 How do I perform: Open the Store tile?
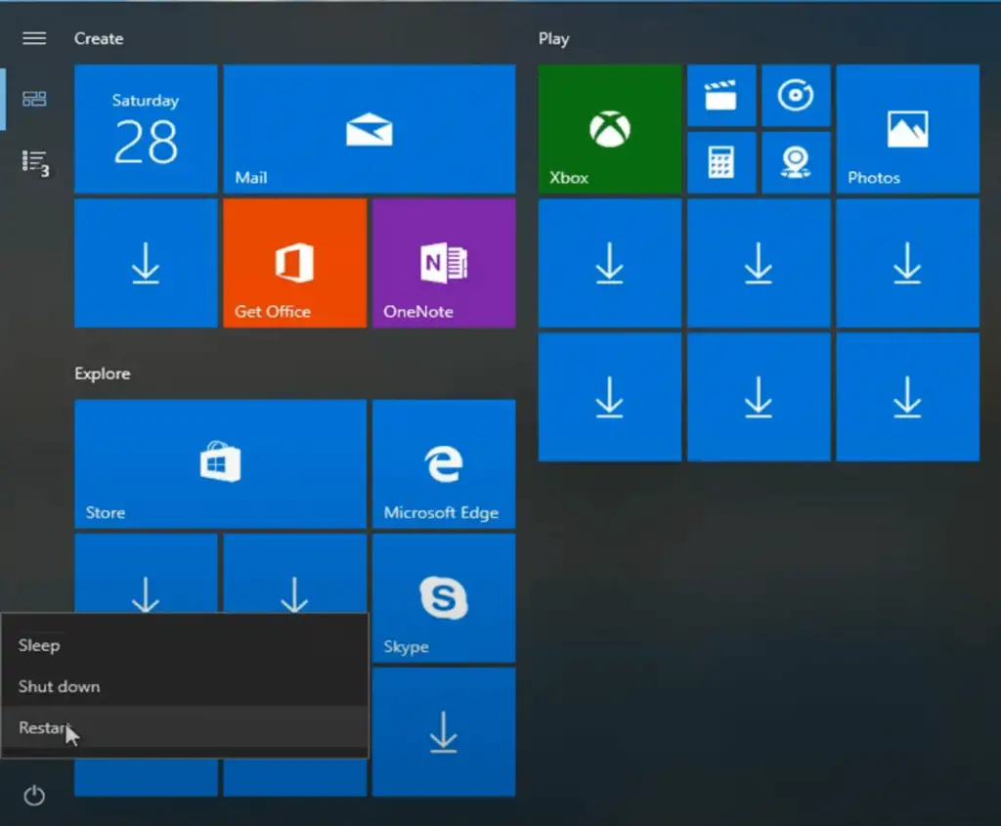220,463
